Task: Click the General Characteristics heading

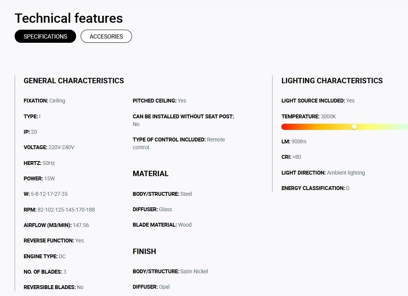Action: [x=74, y=81]
